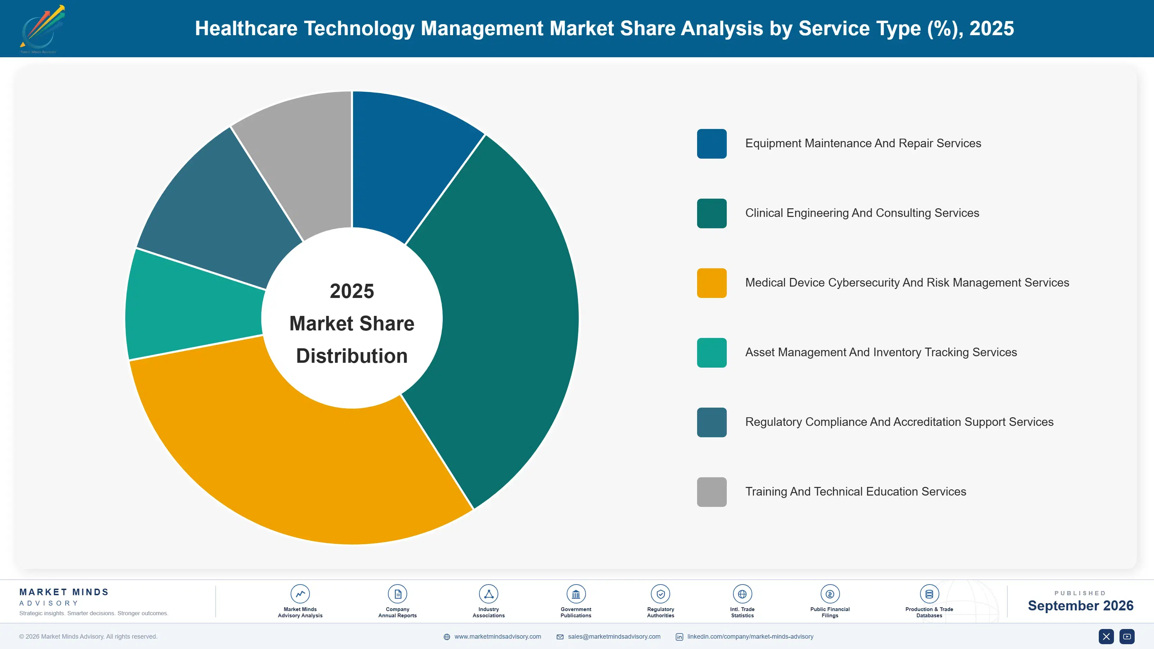Click the Production & Trade Databases icon
The image size is (1154, 649).
(929, 594)
